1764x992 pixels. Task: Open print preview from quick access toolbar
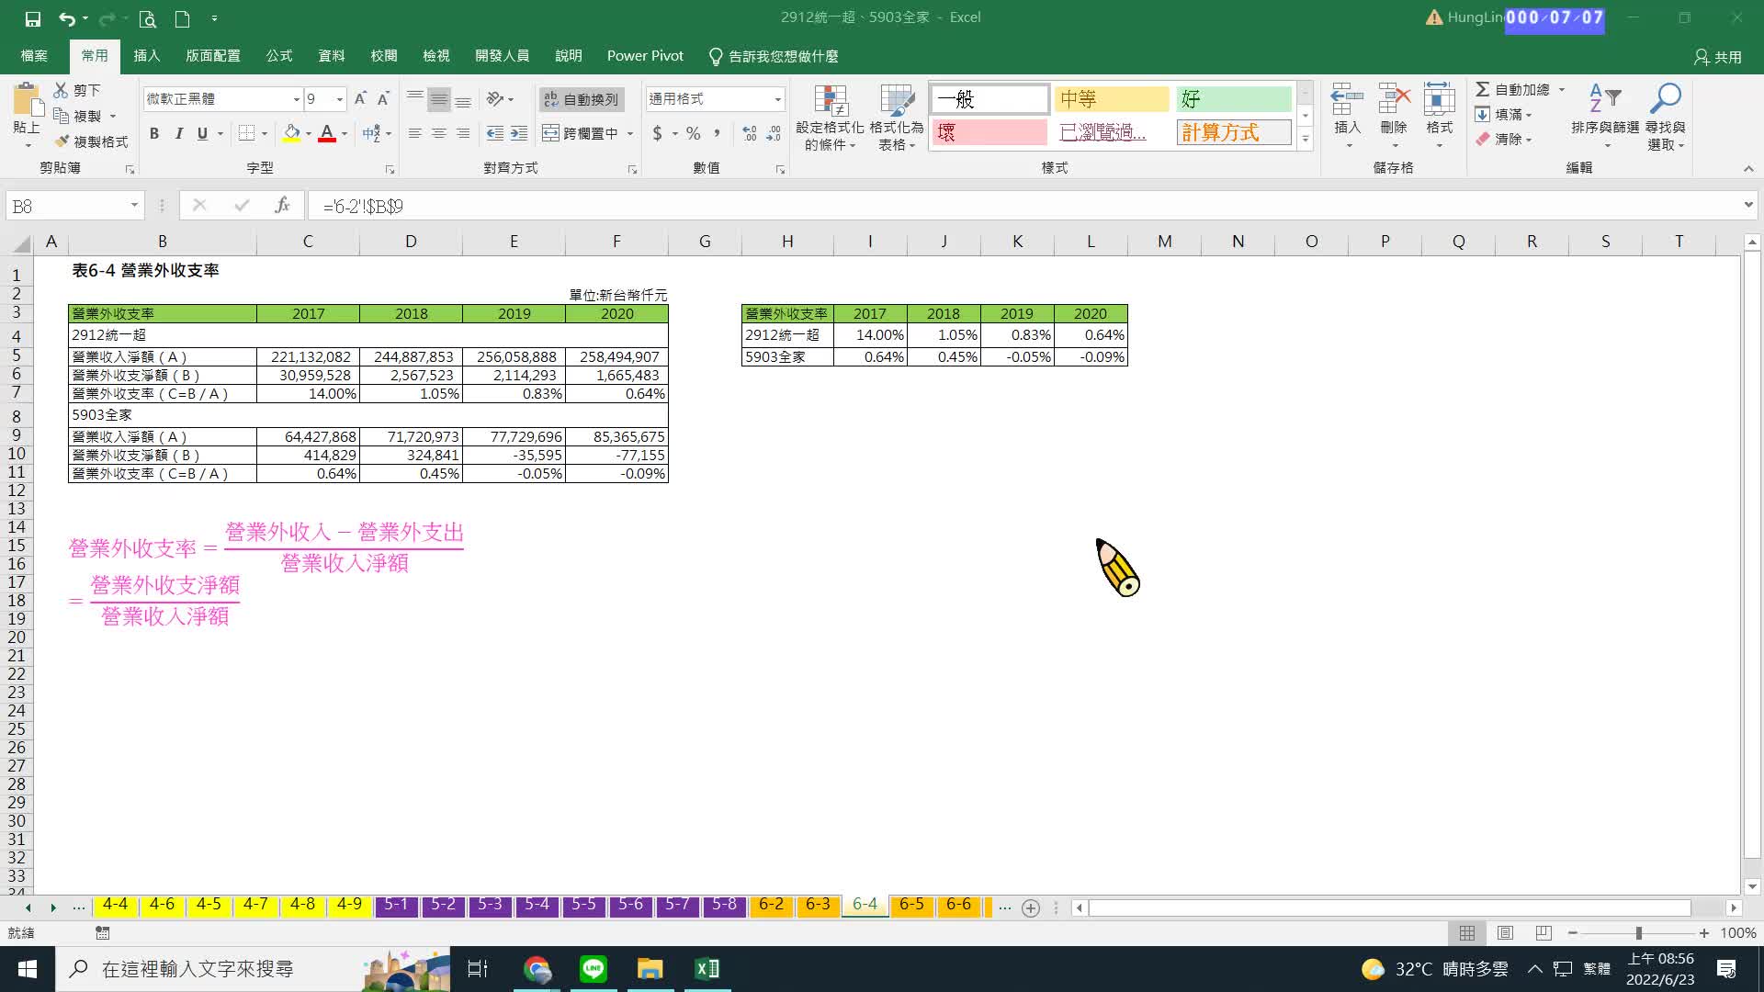click(x=147, y=18)
